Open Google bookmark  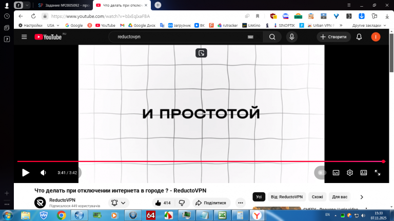pyautogui.click(x=74, y=25)
